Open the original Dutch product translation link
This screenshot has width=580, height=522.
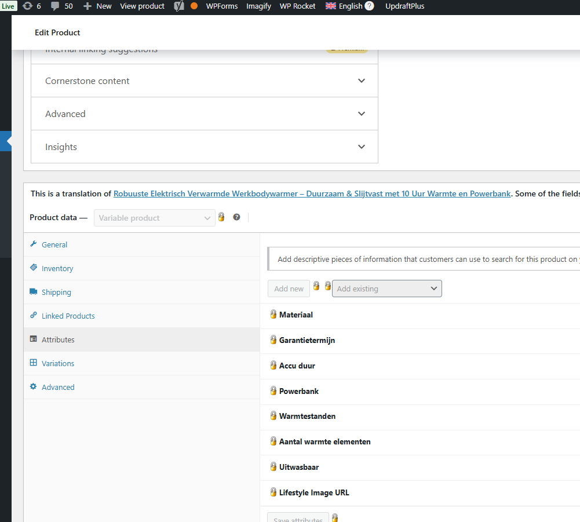click(312, 194)
